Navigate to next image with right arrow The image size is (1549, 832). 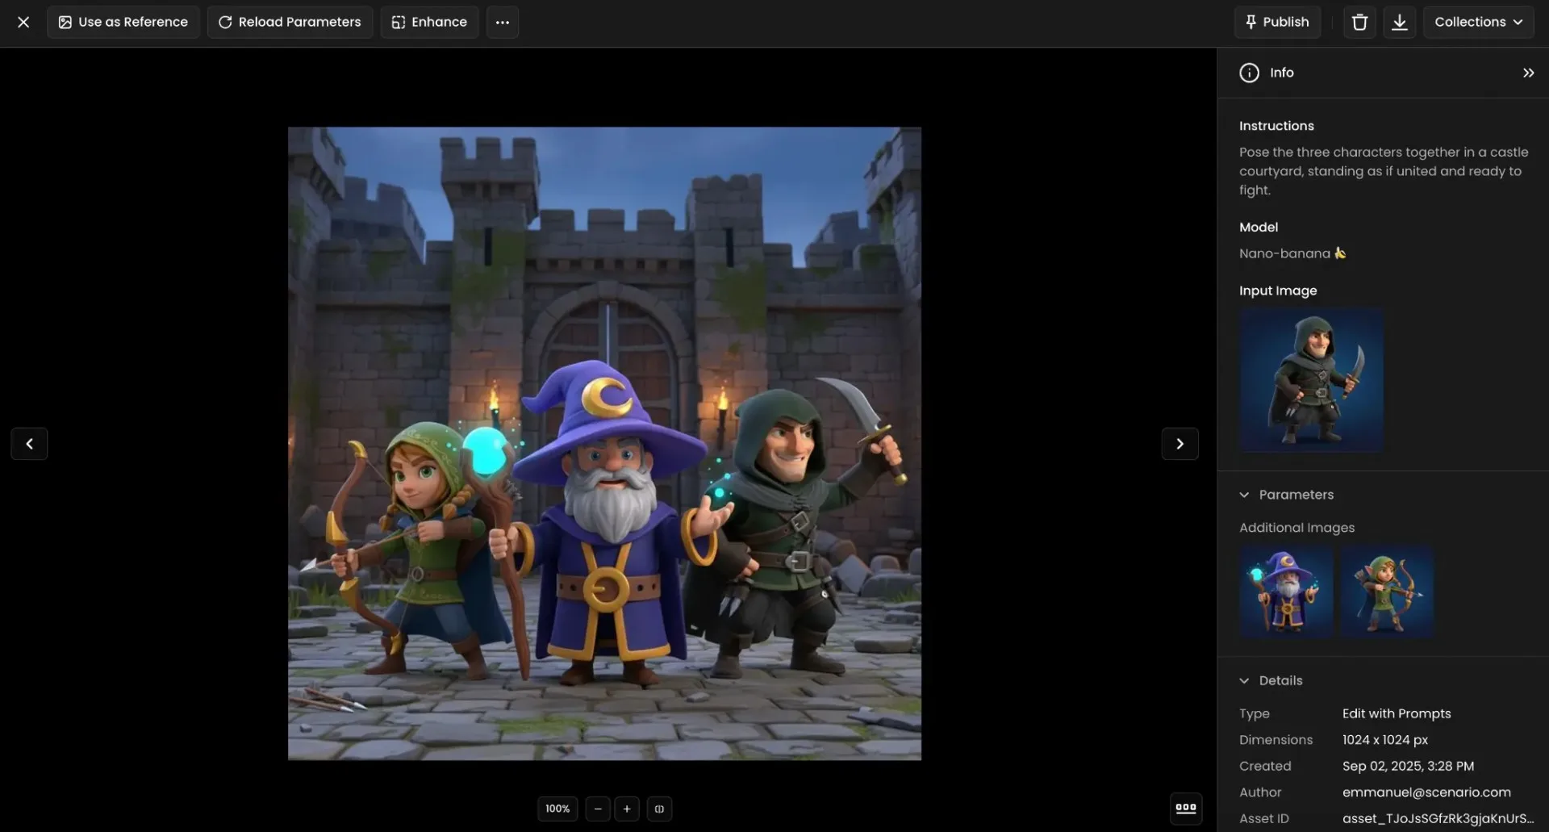click(1179, 443)
